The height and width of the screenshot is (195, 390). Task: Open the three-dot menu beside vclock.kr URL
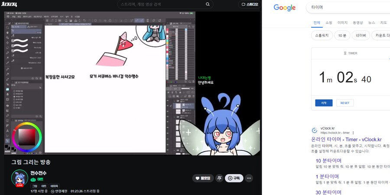(353, 133)
